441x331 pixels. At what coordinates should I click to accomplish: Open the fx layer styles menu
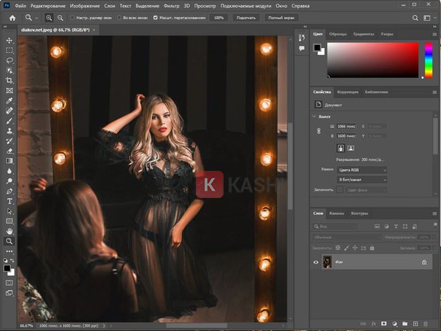374,324
